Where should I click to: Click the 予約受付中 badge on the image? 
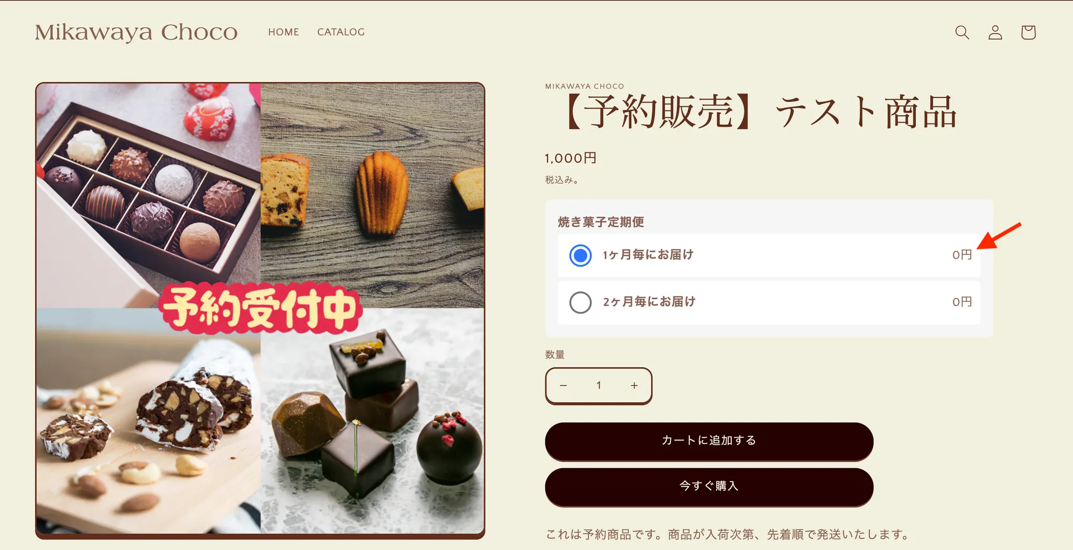260,308
